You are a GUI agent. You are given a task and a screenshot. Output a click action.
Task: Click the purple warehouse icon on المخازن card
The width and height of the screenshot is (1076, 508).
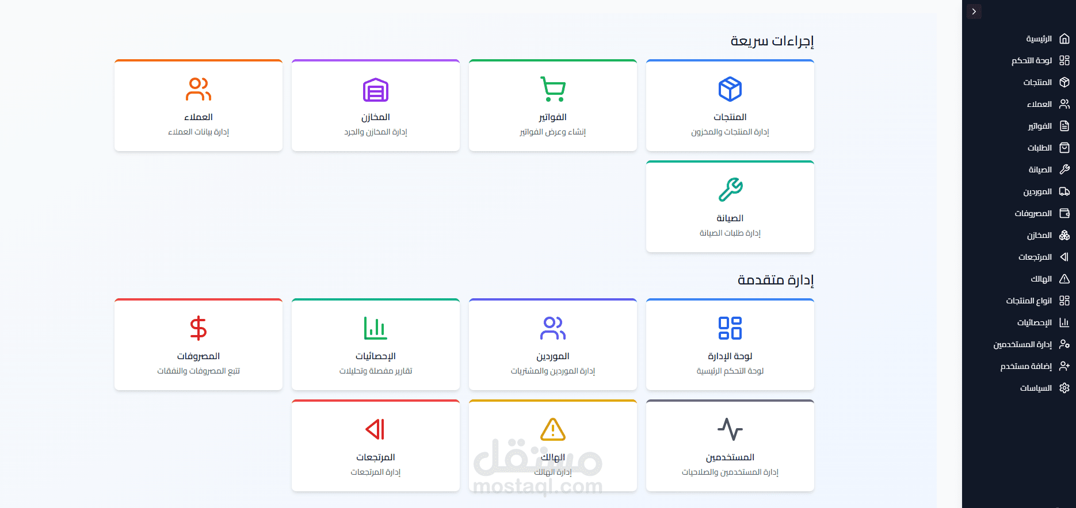point(376,89)
